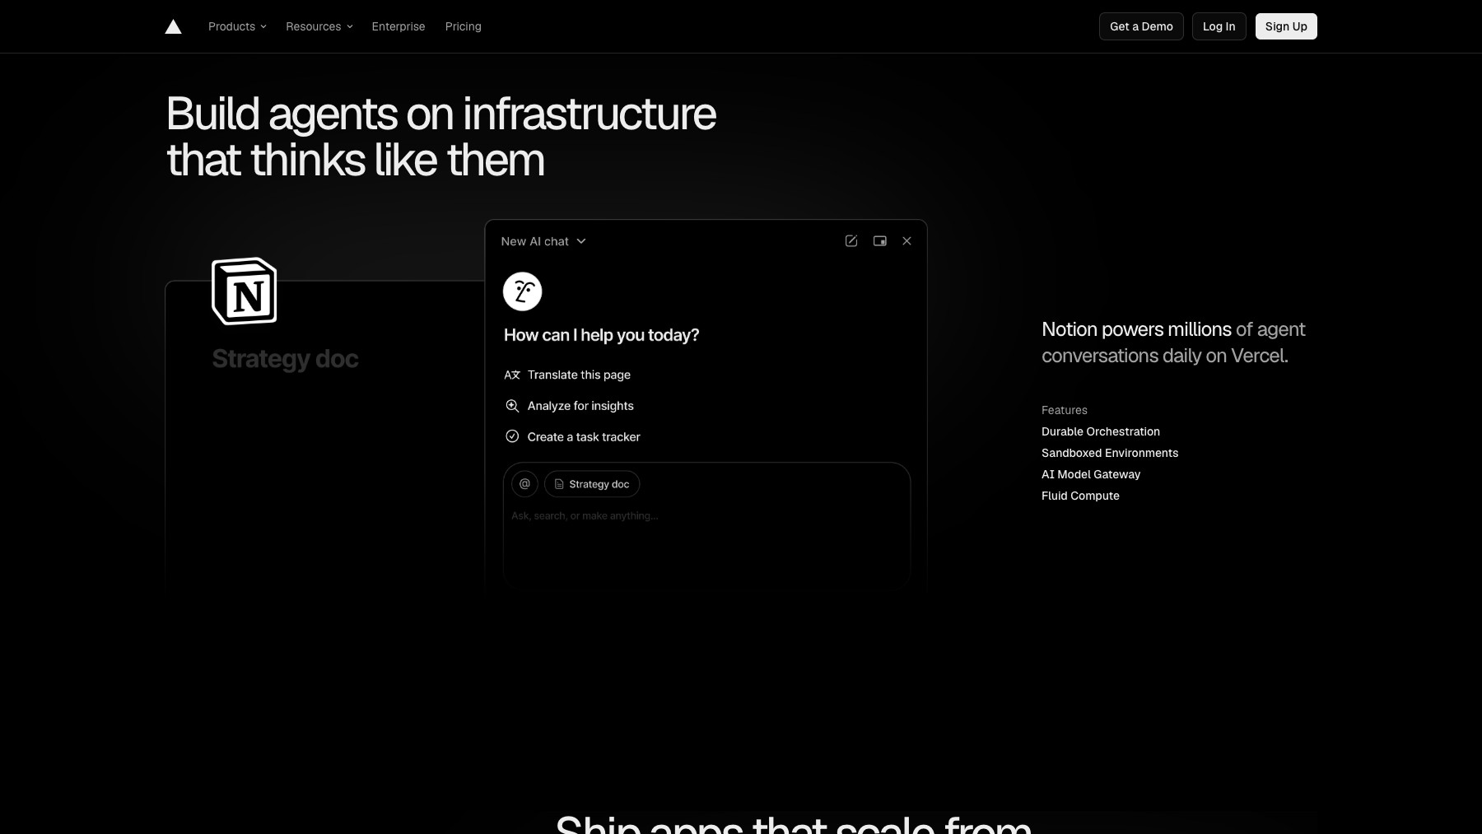Close the AI chat panel
The width and height of the screenshot is (1482, 834).
tap(906, 241)
